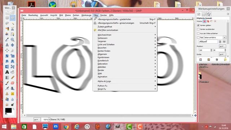Viewport: 231px width, 130px height.
Task: Select the Crop tool
Action: (13, 51)
